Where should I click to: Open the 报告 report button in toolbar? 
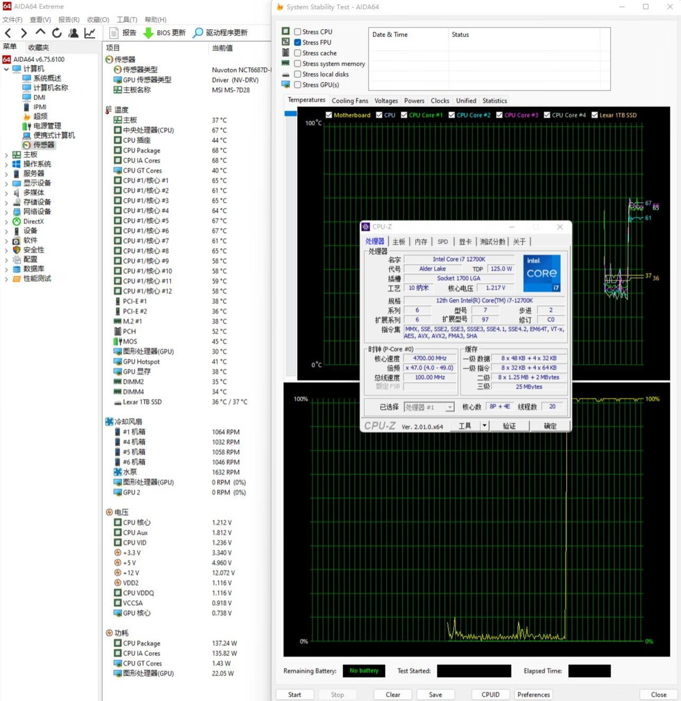click(123, 33)
